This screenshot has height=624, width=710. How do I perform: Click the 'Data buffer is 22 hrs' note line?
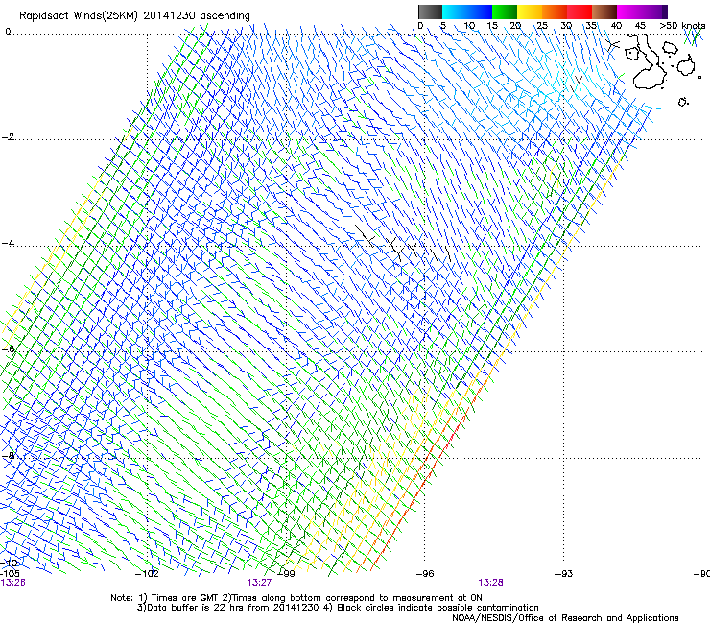click(338, 608)
